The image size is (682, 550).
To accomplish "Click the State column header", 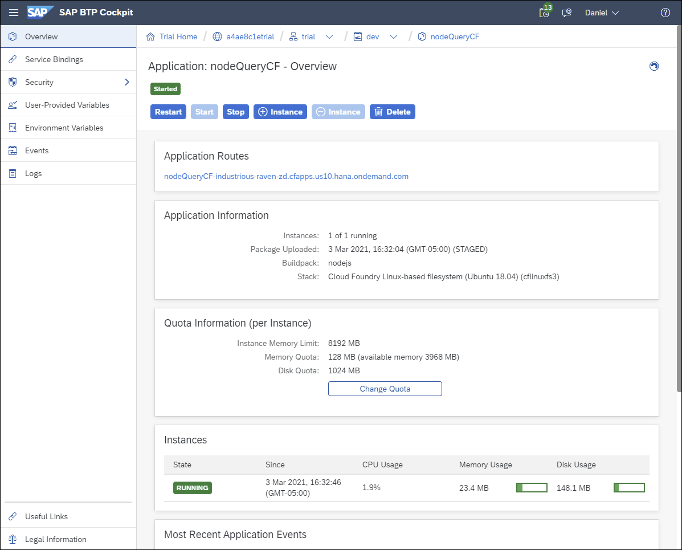I will [x=182, y=465].
